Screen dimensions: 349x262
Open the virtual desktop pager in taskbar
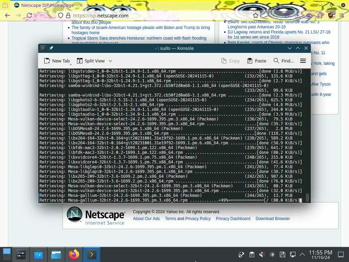7,254
